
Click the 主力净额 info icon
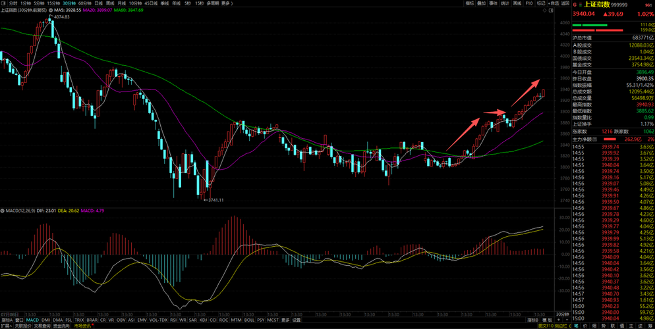[x=594, y=139]
